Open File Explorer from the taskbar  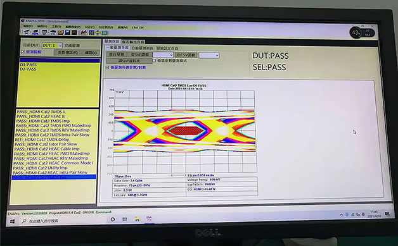click(x=137, y=219)
